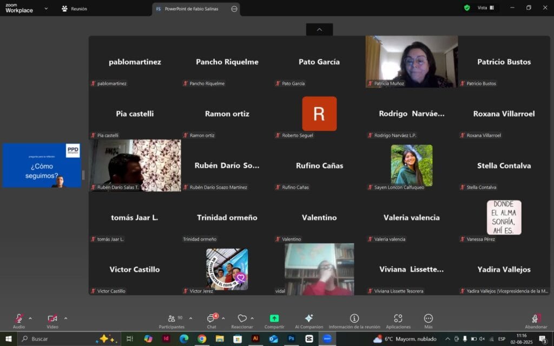Image resolution: width=554 pixels, height=346 pixels.
Task: Open the Chat panel
Action: pos(212,321)
